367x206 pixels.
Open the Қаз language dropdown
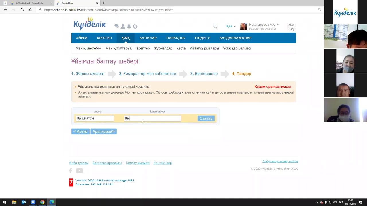coord(231,26)
